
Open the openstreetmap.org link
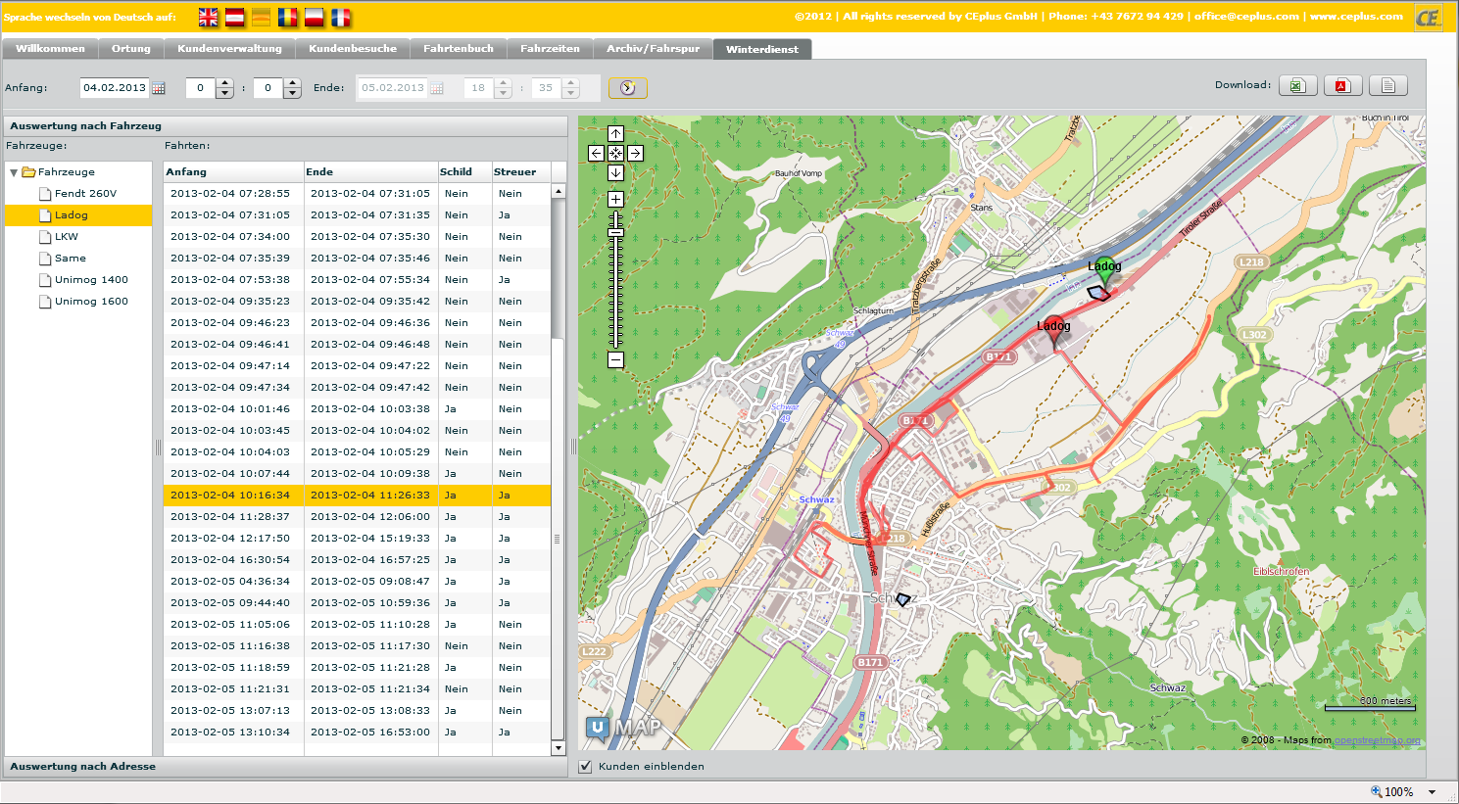coord(1377,740)
